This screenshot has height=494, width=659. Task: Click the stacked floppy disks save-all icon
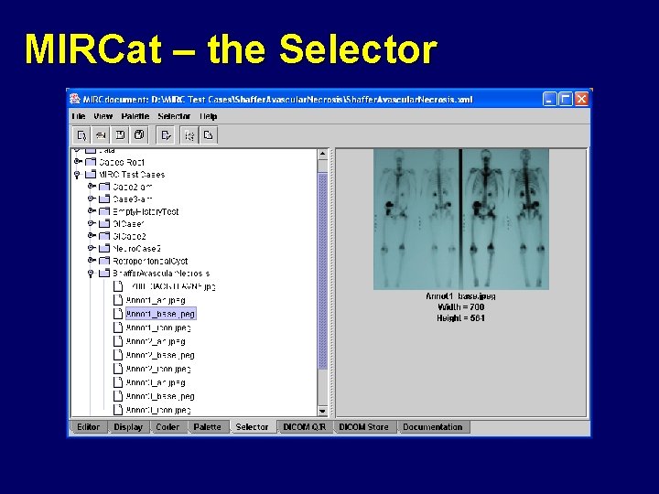(139, 135)
